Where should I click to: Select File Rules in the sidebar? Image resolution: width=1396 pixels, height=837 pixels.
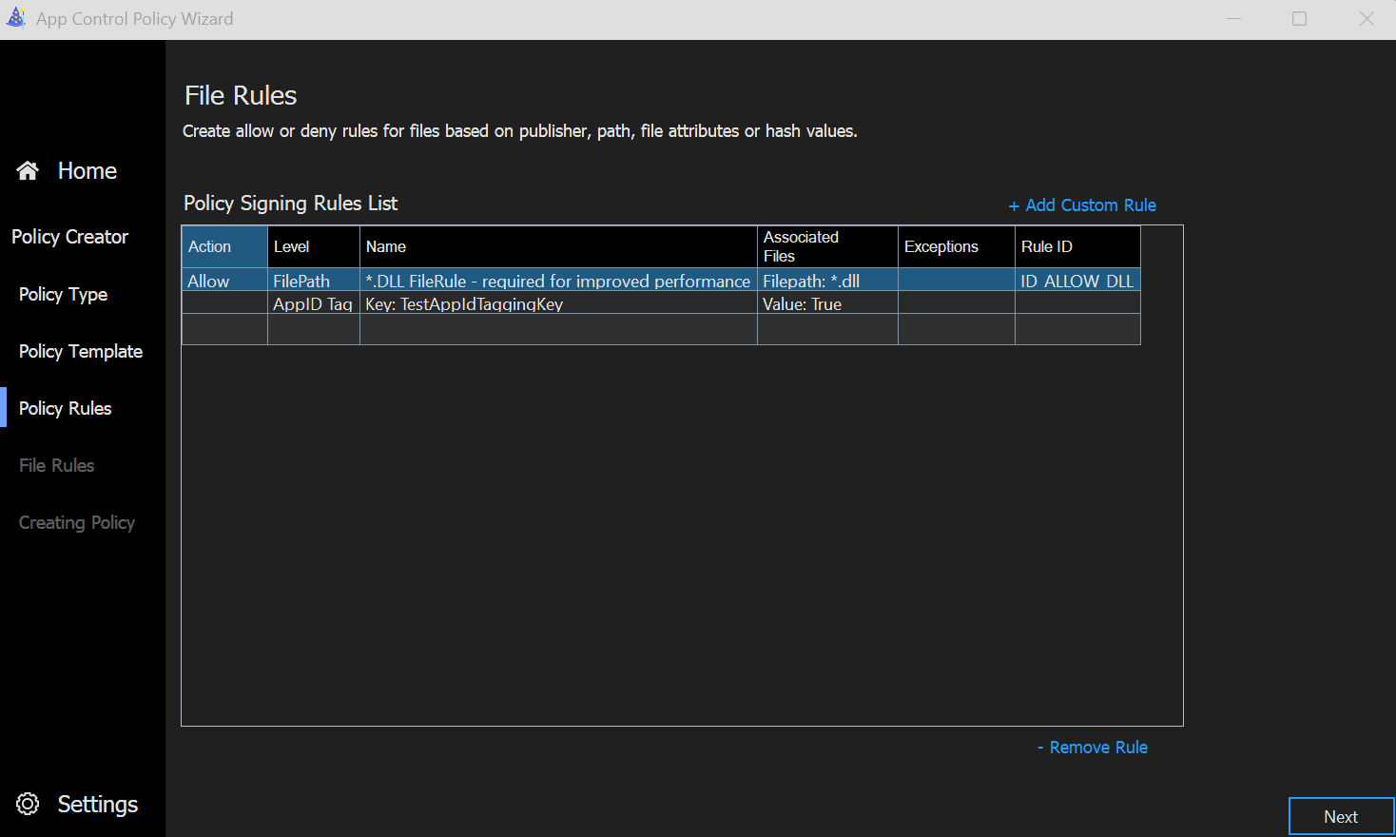[56, 466]
